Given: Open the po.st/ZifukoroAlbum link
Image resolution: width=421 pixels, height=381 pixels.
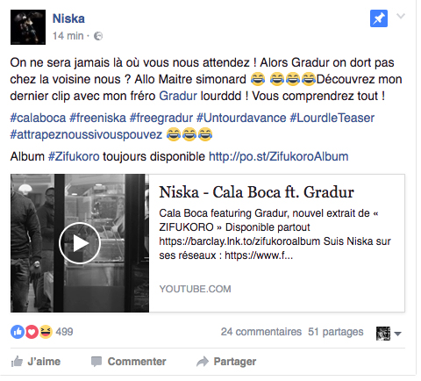Looking at the screenshot, I should point(279,156).
